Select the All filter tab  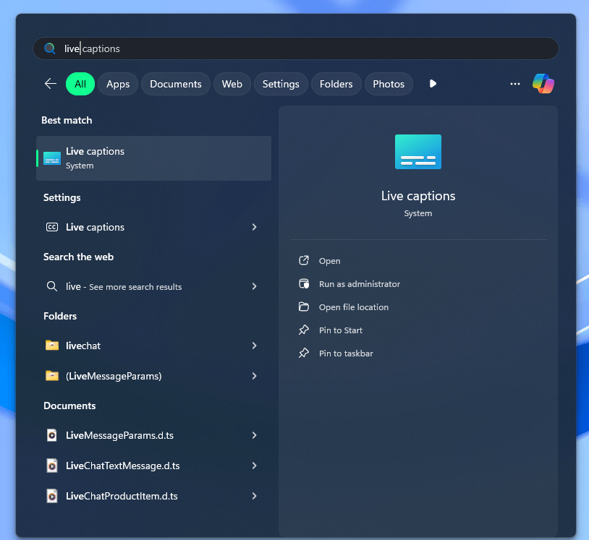[80, 84]
